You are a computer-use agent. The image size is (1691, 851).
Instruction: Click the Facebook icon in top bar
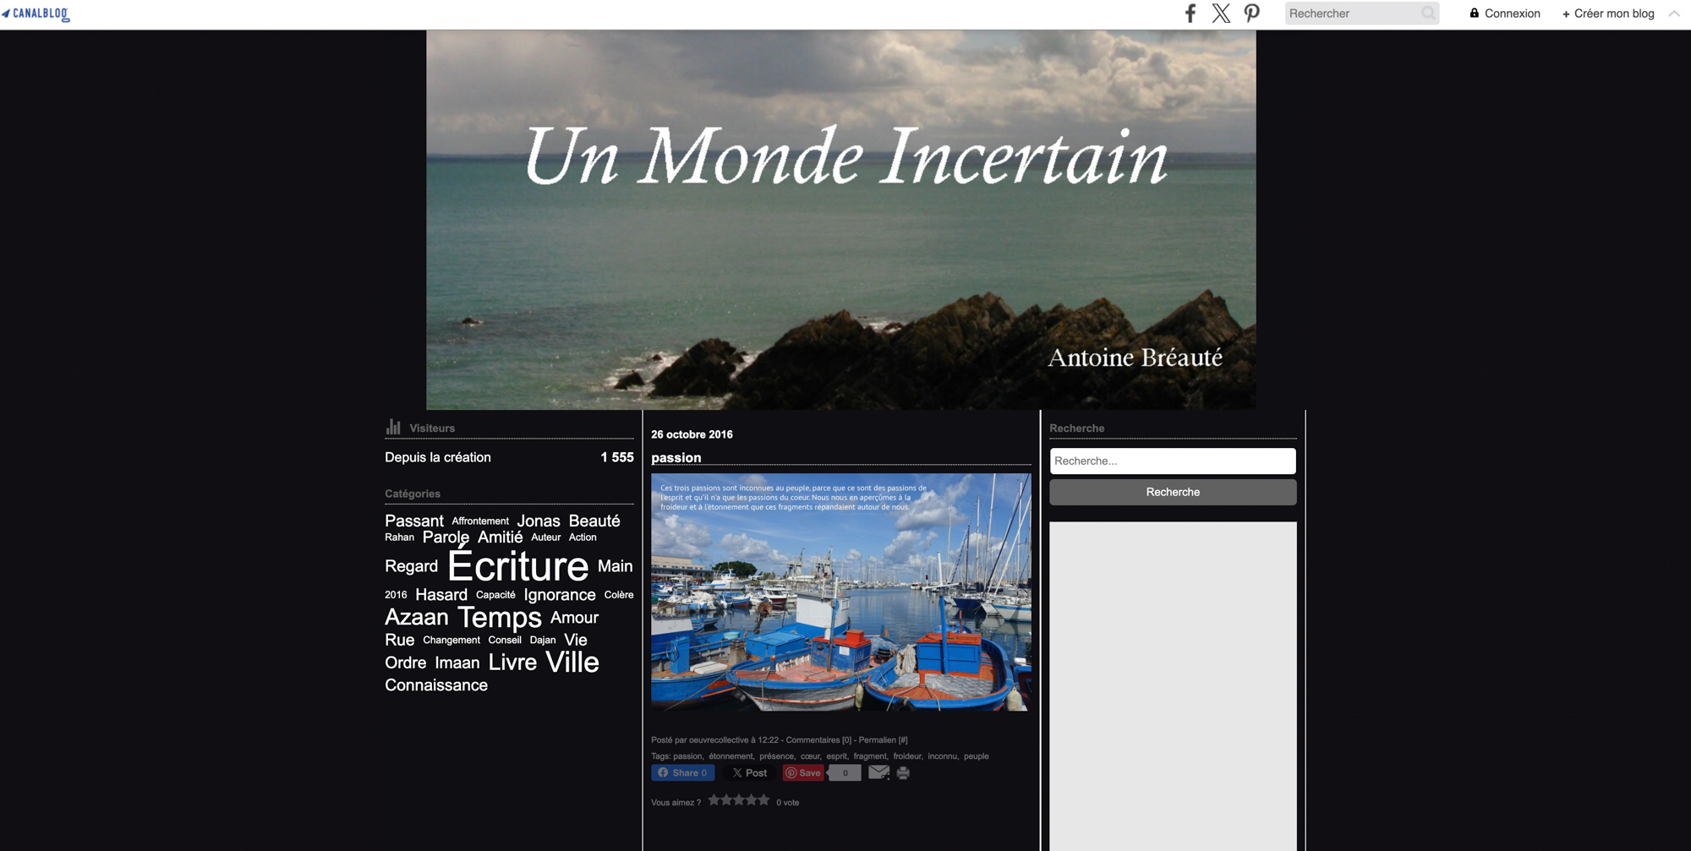coord(1190,14)
